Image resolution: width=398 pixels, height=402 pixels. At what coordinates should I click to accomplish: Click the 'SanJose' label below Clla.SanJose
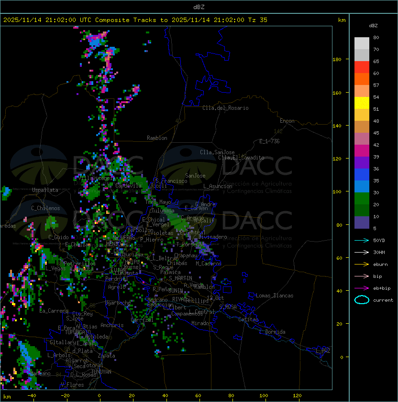pyautogui.click(x=195, y=176)
